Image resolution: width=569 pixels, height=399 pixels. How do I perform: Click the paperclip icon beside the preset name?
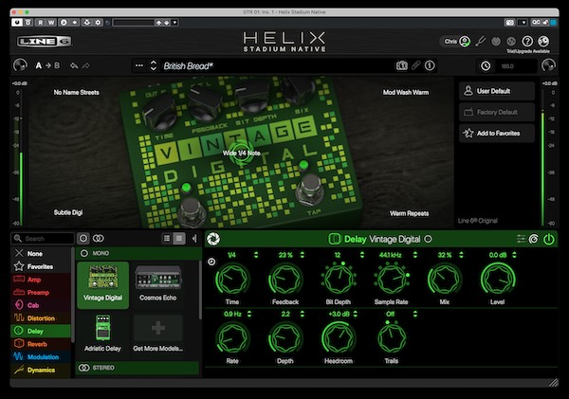(x=416, y=65)
